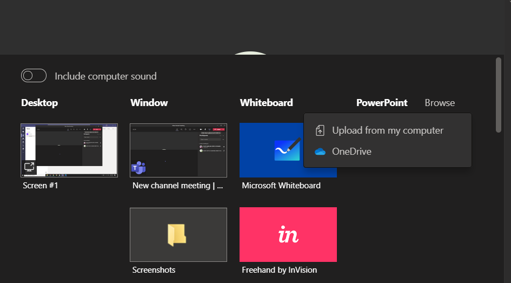Viewport: 511px width, 283px height.
Task: Click the yellow Screenshots folder icon
Action: click(177, 235)
